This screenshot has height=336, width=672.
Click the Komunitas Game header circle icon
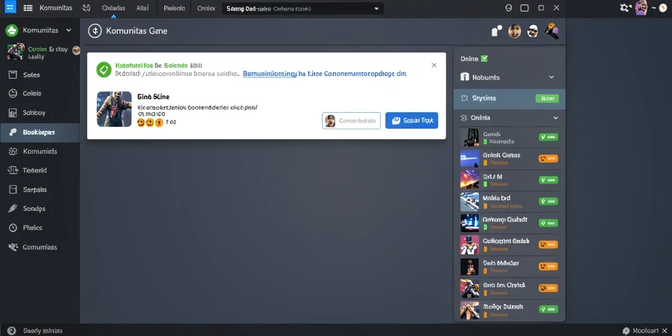pos(94,31)
